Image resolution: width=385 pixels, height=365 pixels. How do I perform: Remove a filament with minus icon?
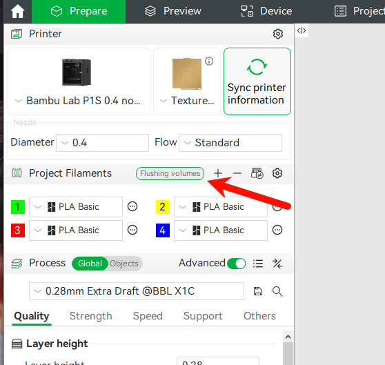237,173
